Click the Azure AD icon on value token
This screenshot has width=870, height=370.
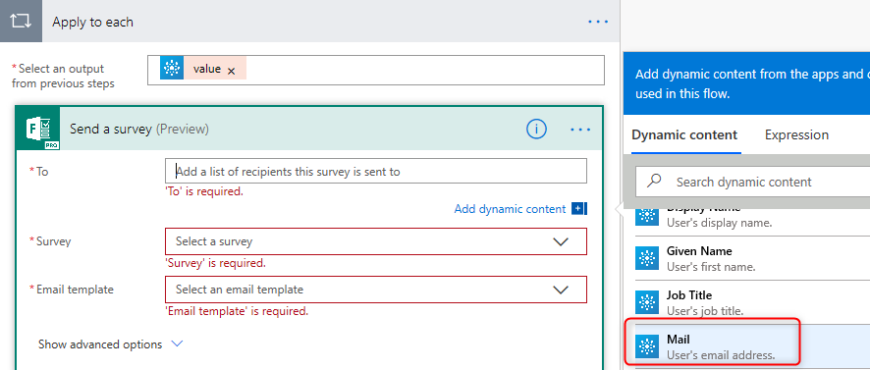point(172,70)
